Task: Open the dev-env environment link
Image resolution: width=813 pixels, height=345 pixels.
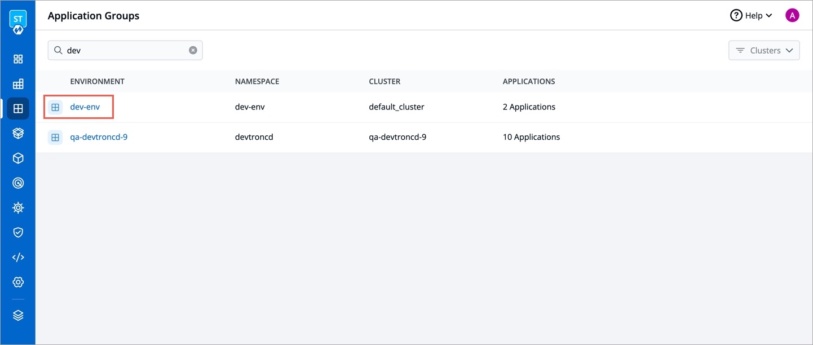Action: (85, 107)
